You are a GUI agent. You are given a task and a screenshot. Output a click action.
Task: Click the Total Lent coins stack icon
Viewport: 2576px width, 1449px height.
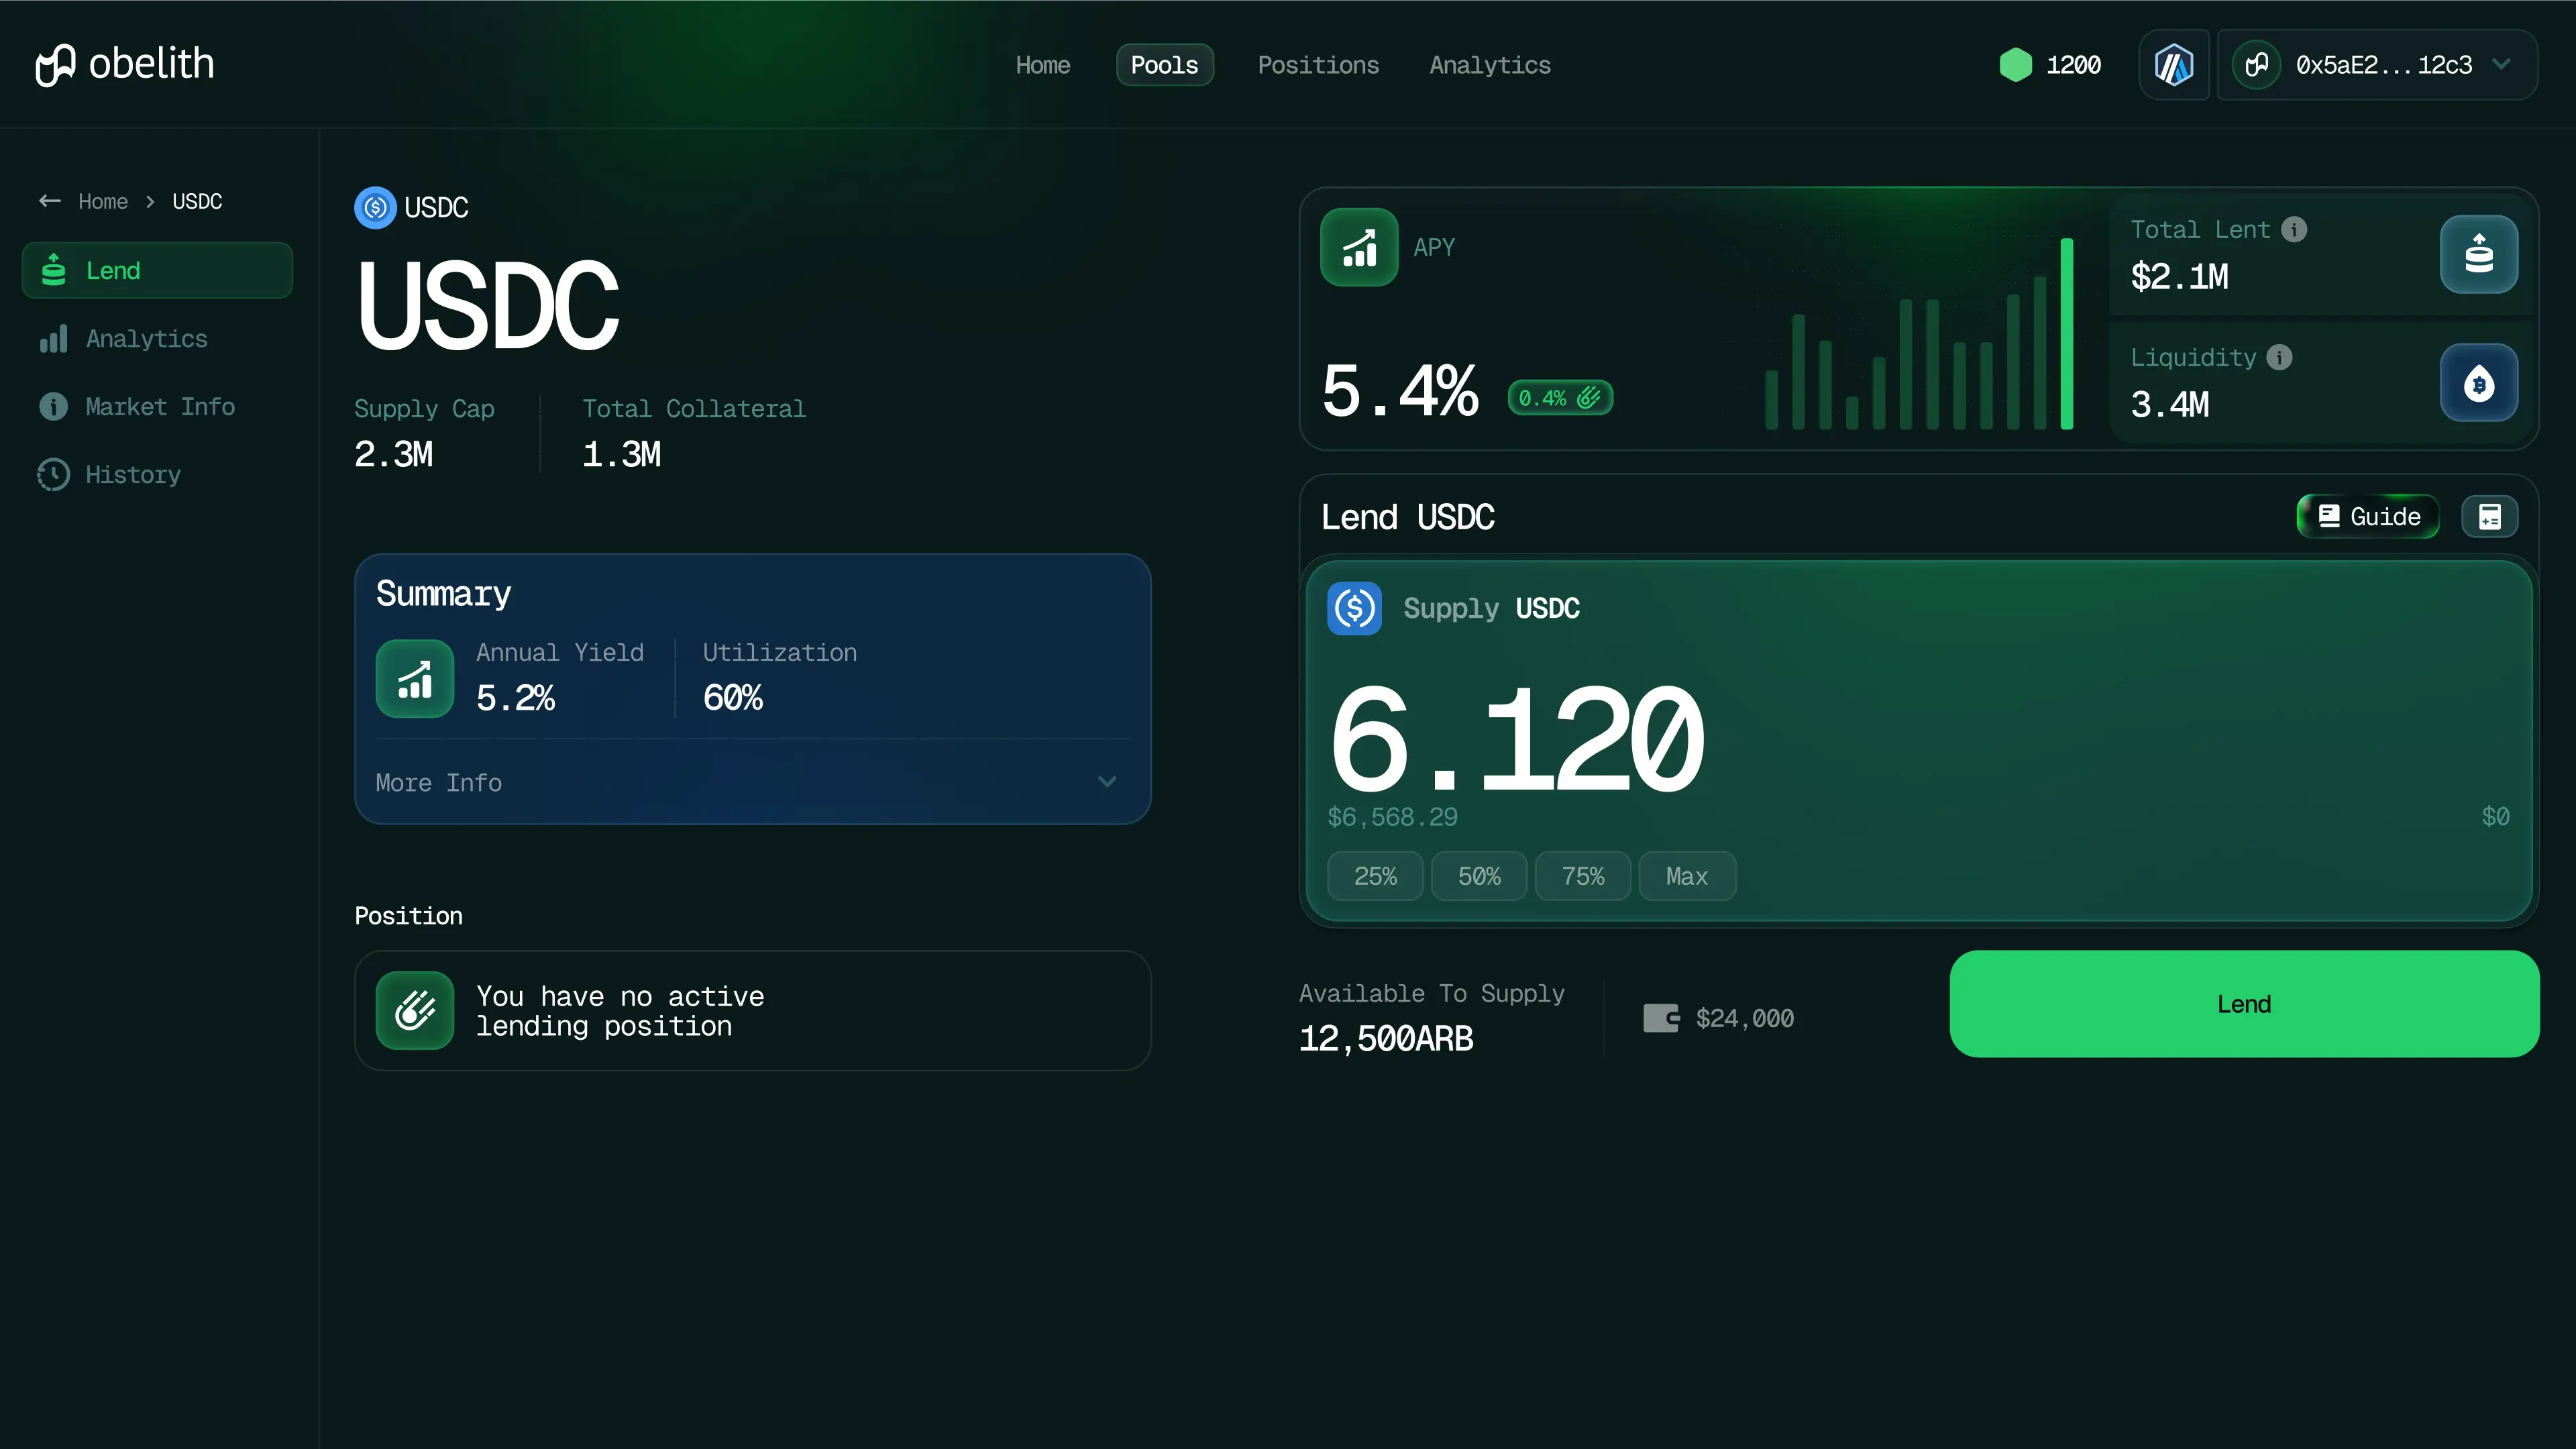[2478, 254]
